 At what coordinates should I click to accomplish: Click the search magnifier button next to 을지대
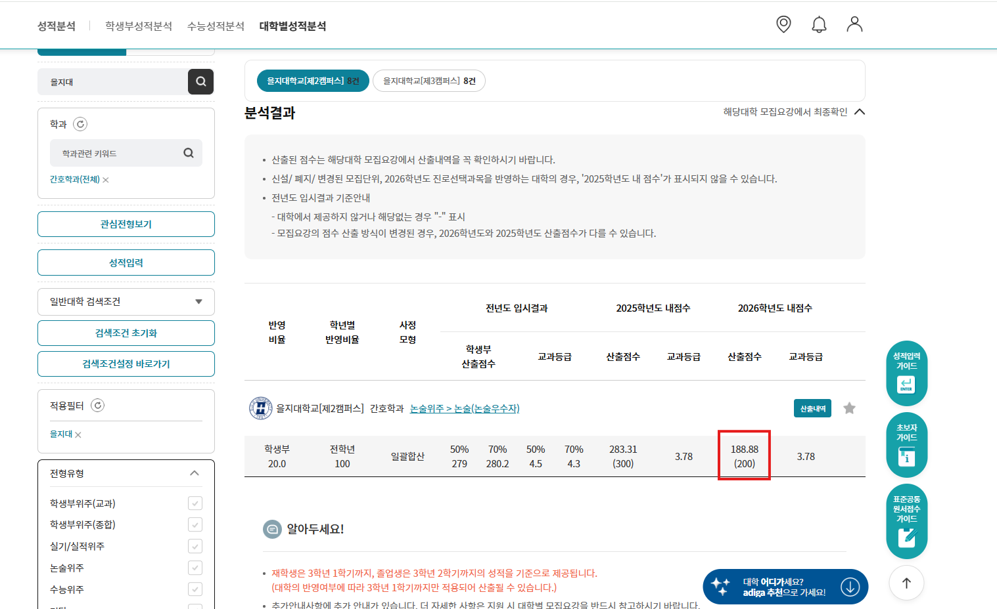click(201, 81)
